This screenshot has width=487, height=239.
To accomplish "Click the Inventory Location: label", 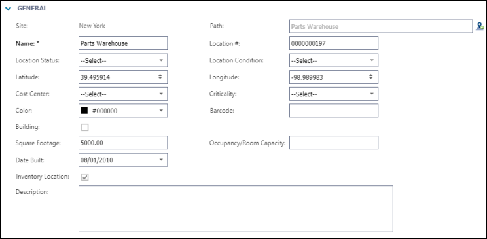I will click(43, 177).
